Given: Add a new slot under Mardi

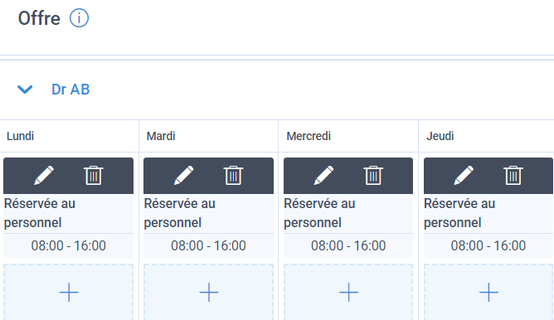Looking at the screenshot, I should (x=208, y=292).
